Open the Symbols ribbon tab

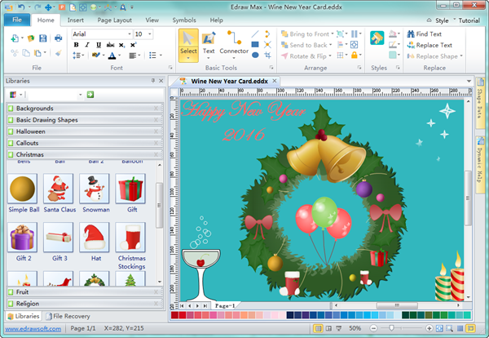pos(183,19)
